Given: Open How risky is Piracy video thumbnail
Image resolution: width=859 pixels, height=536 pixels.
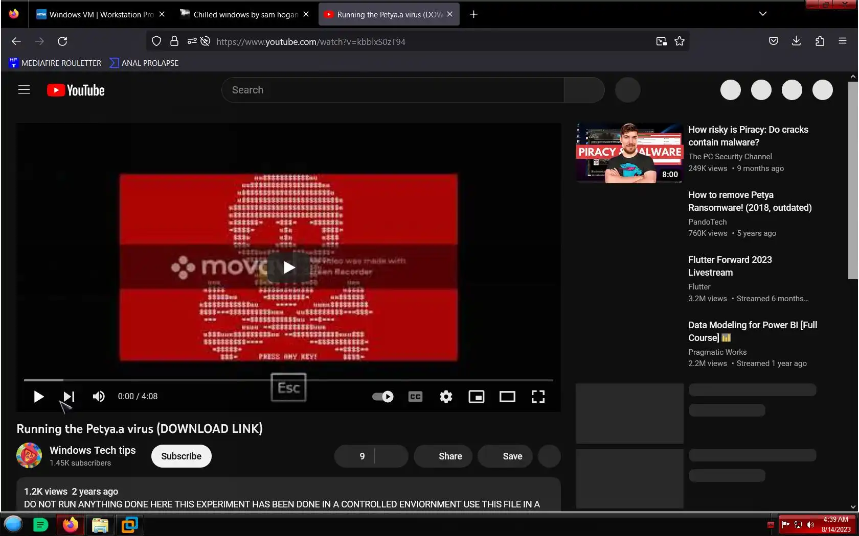Looking at the screenshot, I should click(629, 153).
